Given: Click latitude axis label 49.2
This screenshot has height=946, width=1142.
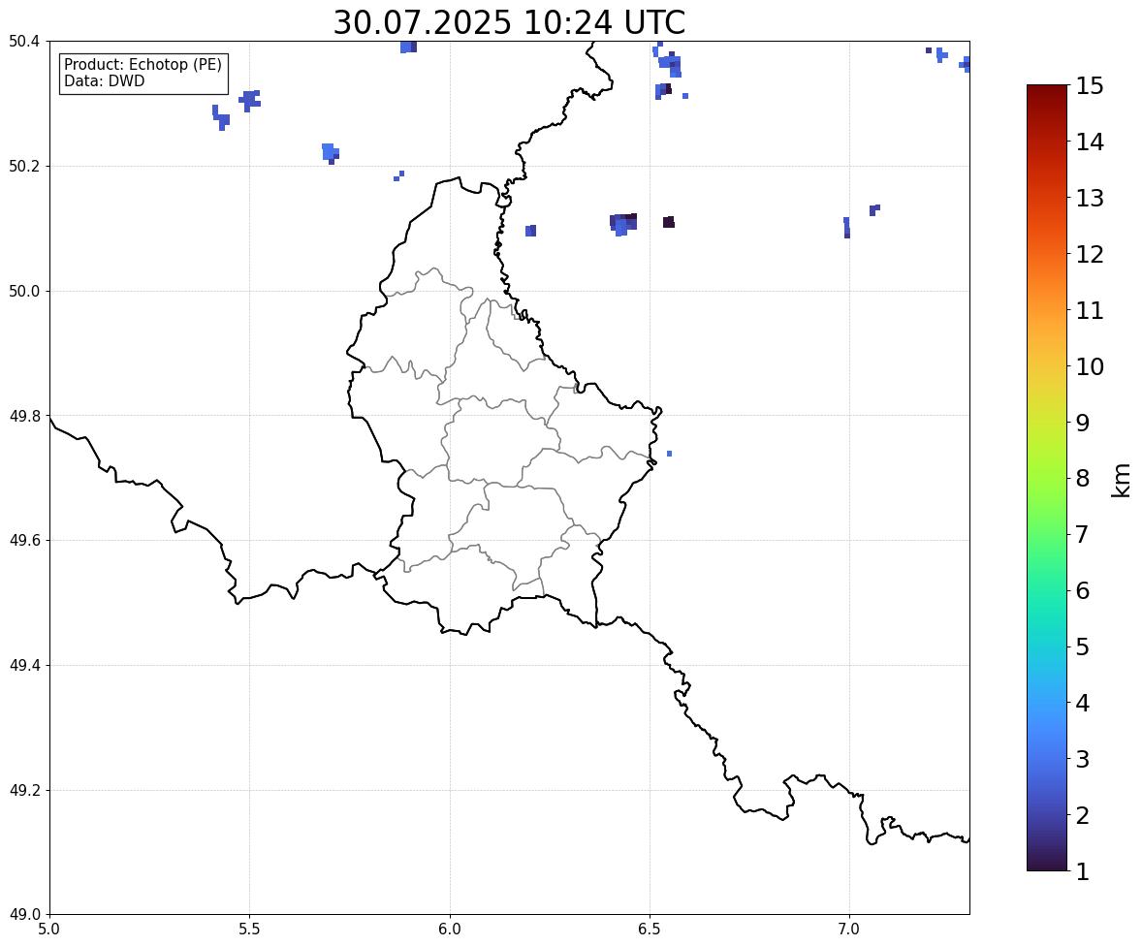Looking at the screenshot, I should click(24, 790).
